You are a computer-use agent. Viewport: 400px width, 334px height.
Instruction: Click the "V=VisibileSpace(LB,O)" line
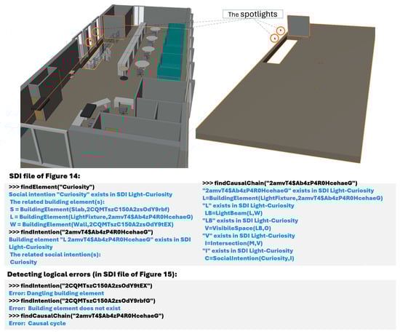pos(238,228)
